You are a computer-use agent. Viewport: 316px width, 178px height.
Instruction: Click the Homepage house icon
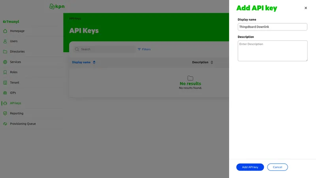coord(5,31)
